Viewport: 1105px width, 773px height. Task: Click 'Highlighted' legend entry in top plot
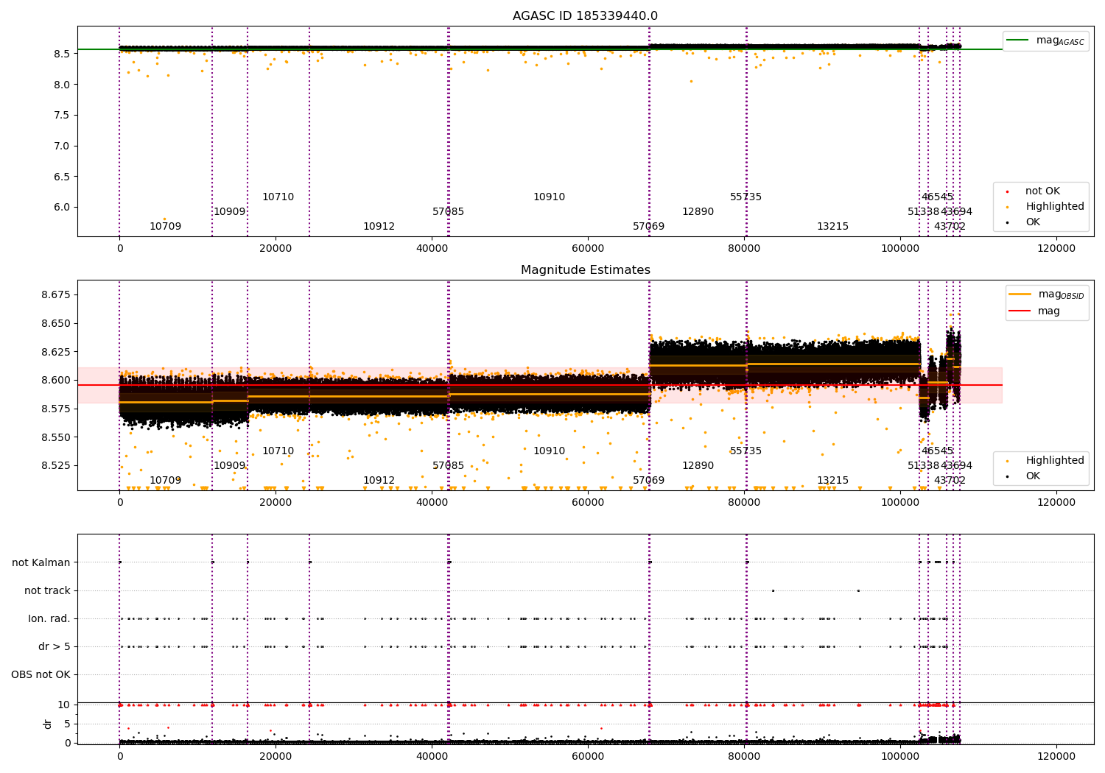pyautogui.click(x=1055, y=207)
